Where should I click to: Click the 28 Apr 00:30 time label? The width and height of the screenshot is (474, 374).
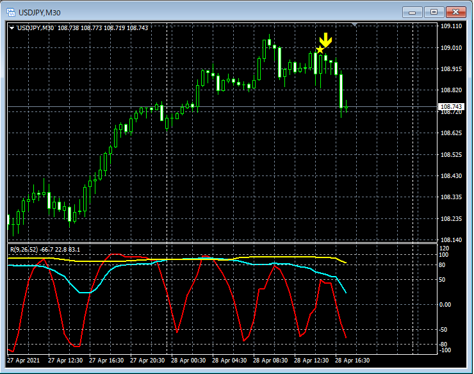[x=188, y=361]
